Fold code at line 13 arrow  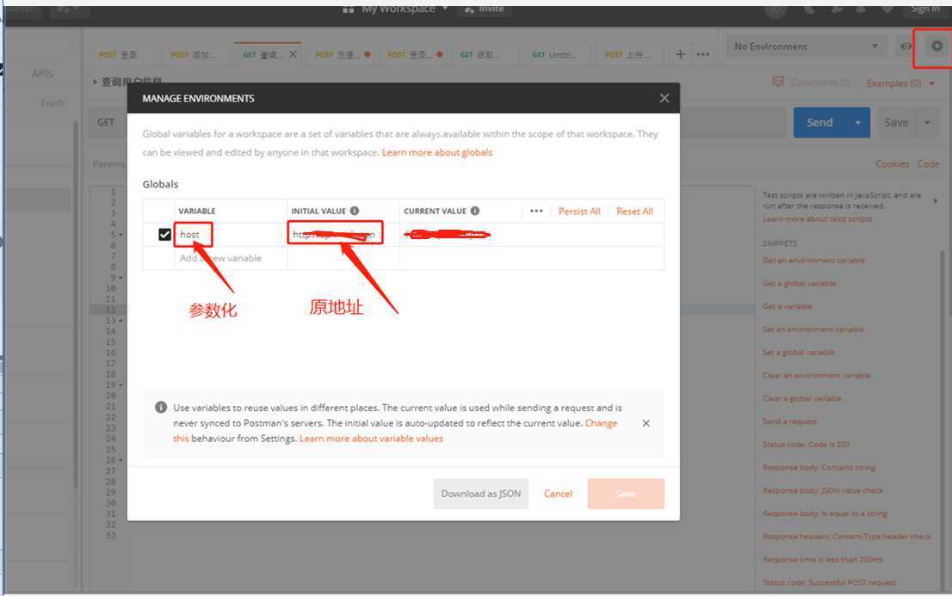pos(121,321)
